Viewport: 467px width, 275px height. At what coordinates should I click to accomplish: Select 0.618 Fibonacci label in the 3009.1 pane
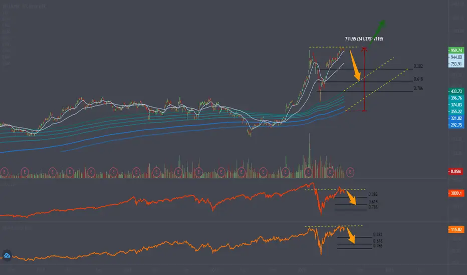pyautogui.click(x=373, y=202)
